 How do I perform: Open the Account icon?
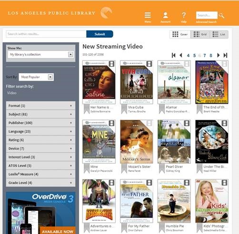[x=165, y=15]
